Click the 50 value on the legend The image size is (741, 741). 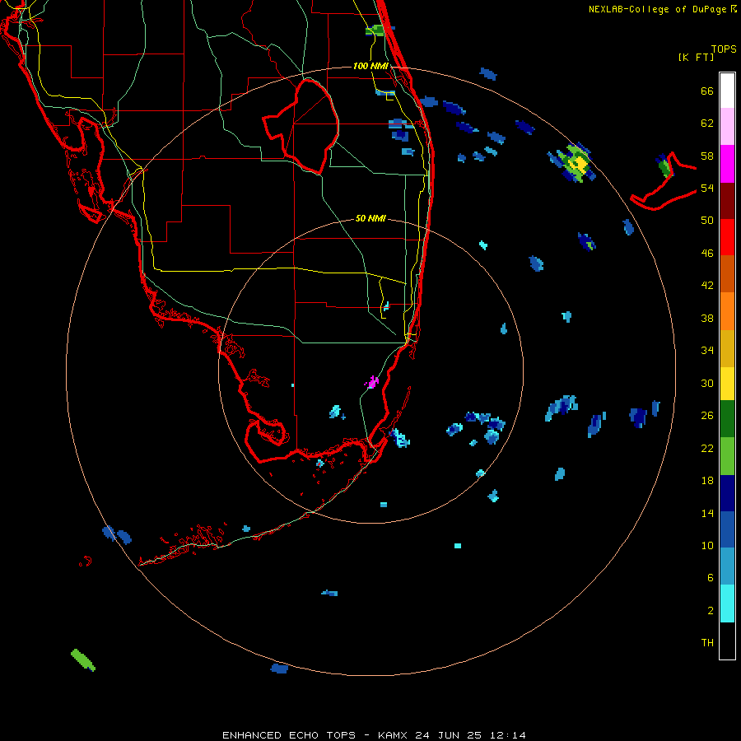tap(707, 221)
